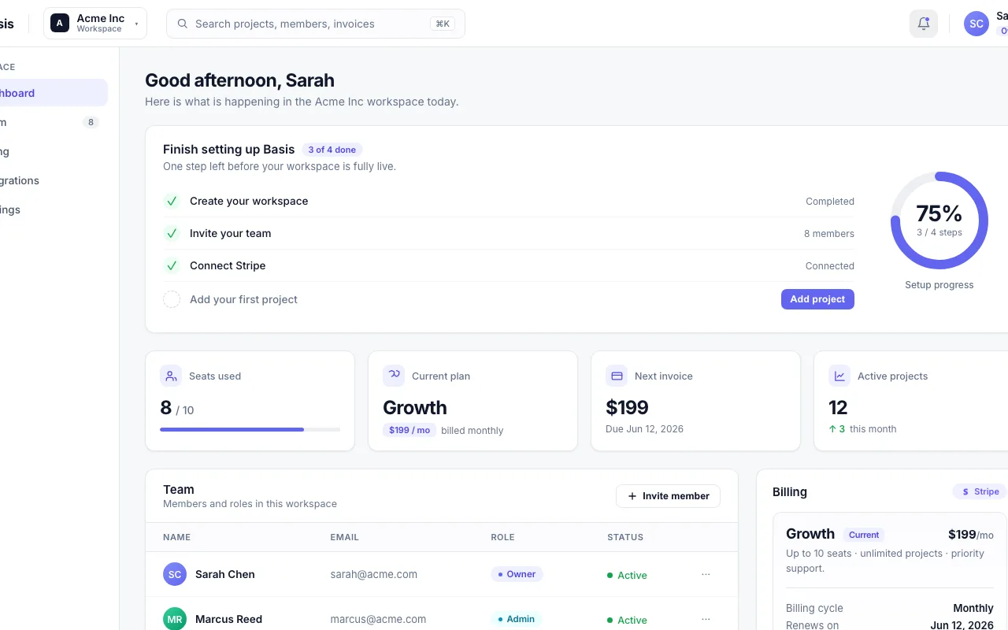
Task: Click the Current badge next to Growth
Action: point(863,535)
